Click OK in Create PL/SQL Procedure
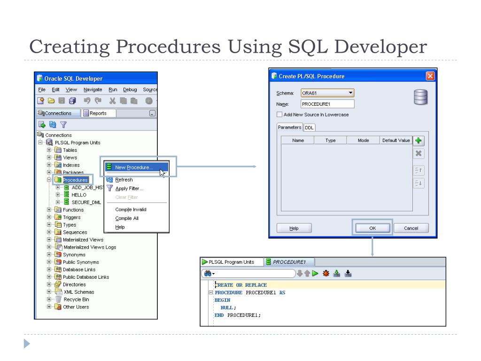This screenshot has width=481, height=361. 372,228
